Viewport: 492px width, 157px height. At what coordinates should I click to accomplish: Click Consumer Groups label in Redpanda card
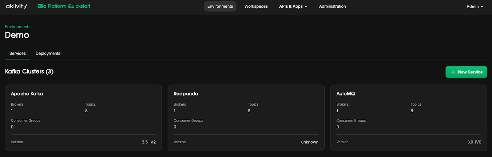coord(188,121)
